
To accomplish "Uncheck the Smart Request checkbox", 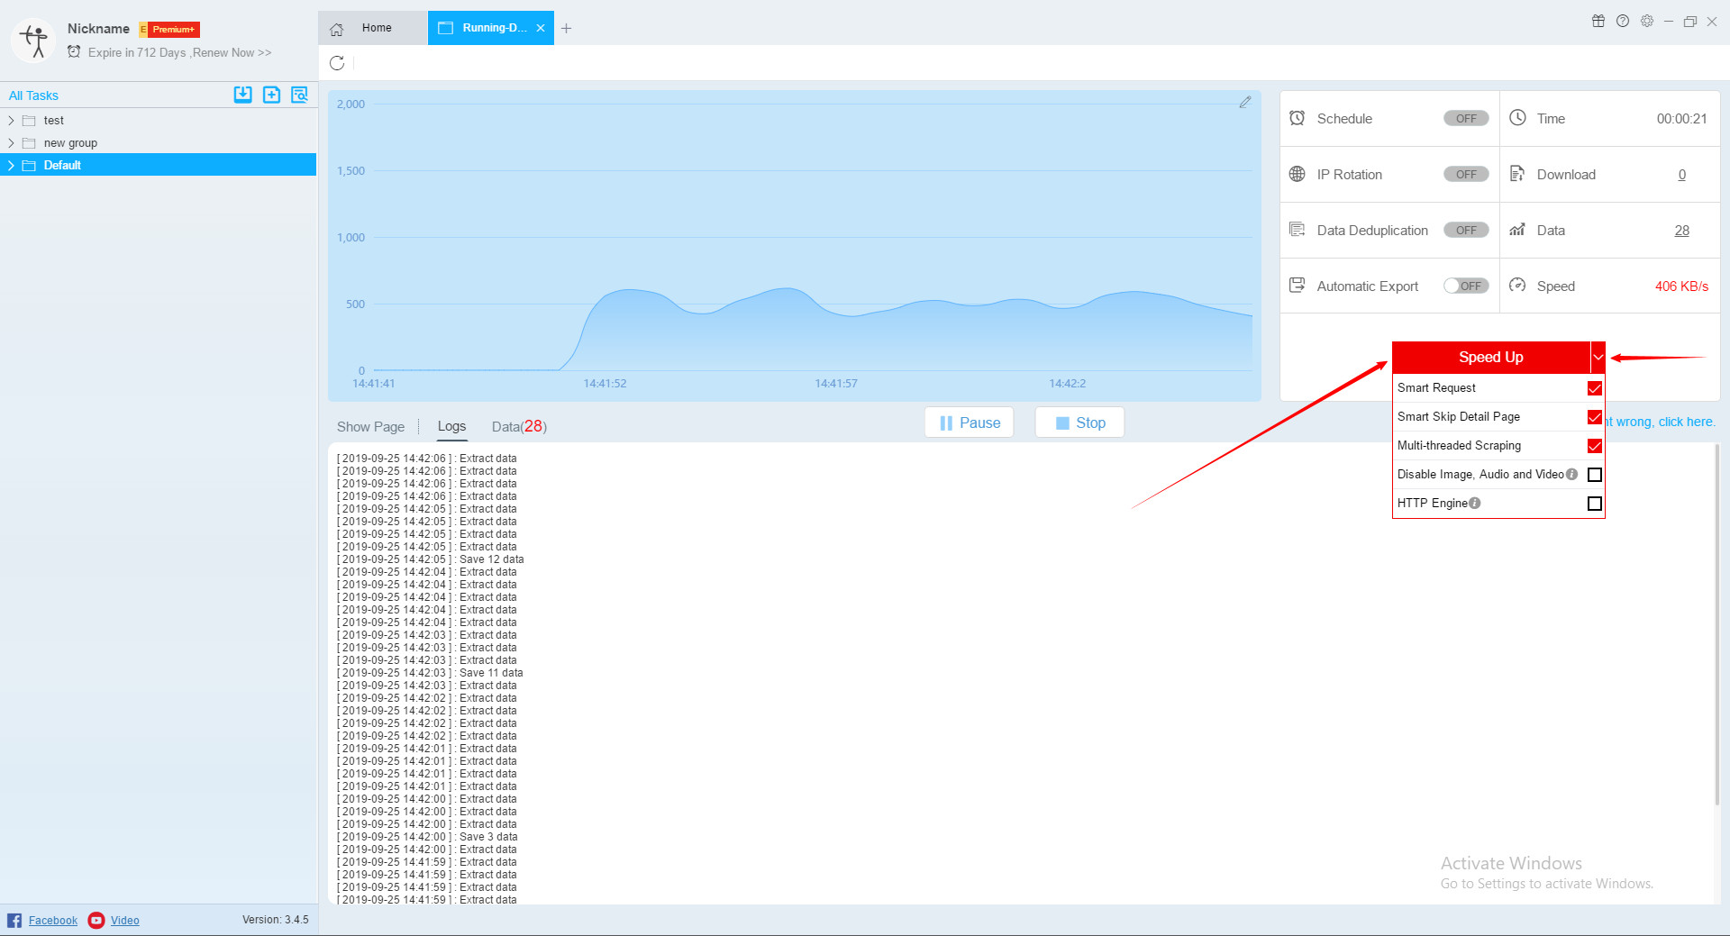I will (x=1595, y=388).
